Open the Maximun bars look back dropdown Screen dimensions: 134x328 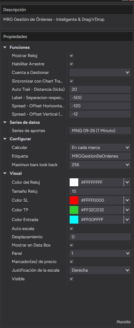(100, 165)
